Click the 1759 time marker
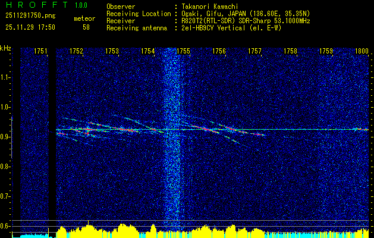This screenshot has height=238, width=374. [x=326, y=51]
